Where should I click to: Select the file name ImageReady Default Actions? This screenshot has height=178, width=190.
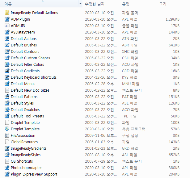coord(34,13)
